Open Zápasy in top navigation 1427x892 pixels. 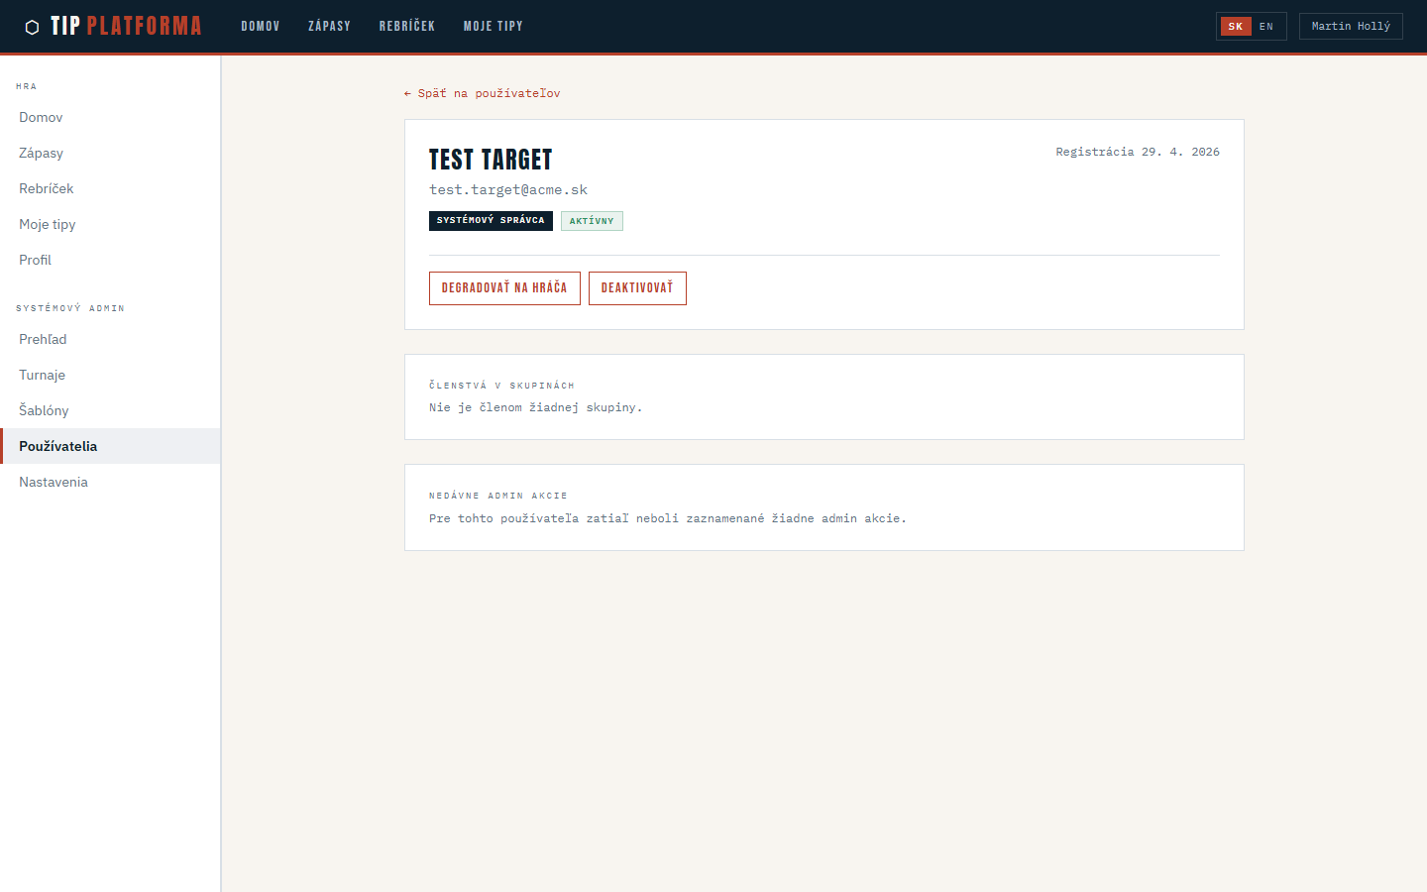click(x=329, y=27)
